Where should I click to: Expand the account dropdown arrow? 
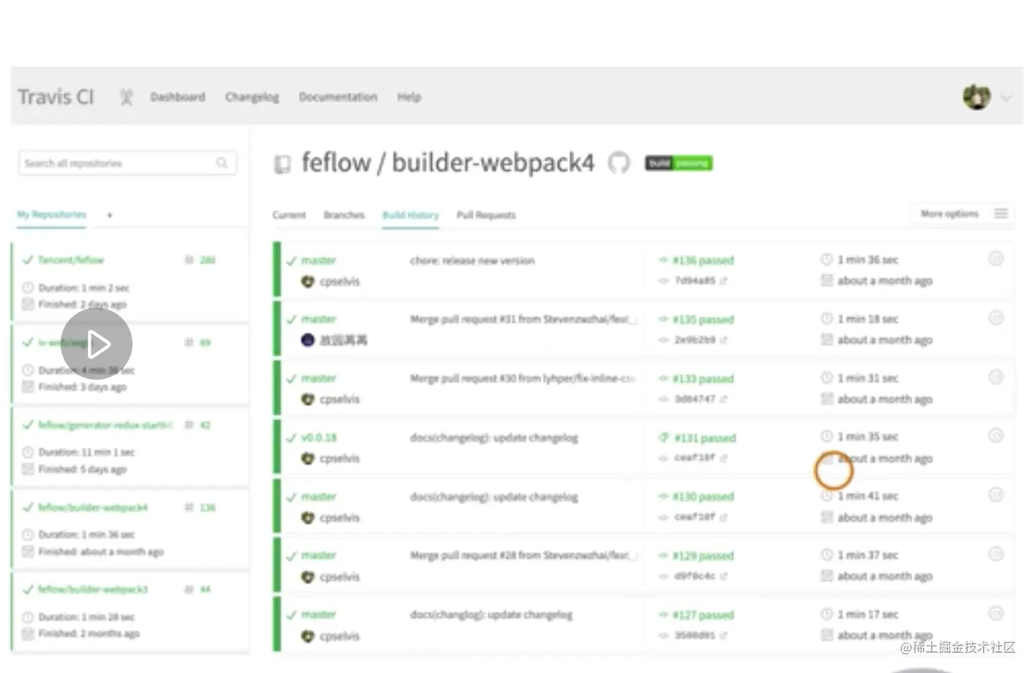(1007, 98)
